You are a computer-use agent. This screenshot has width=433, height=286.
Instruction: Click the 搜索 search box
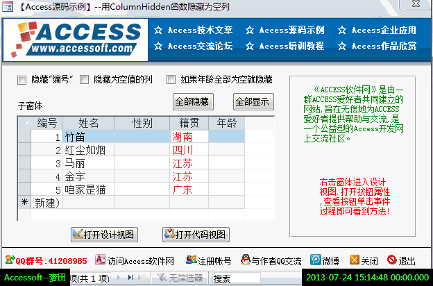coord(236,278)
